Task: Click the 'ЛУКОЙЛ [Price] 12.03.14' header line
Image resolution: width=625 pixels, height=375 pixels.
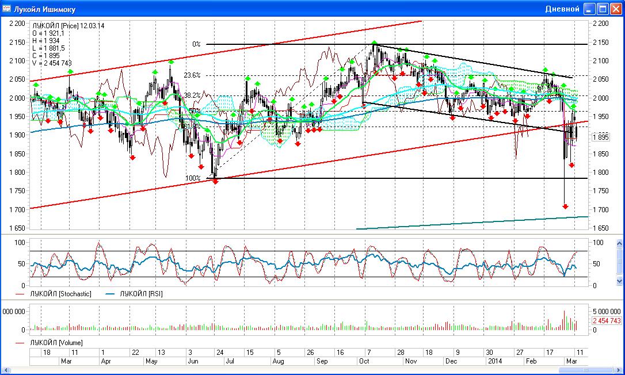Action: (x=68, y=26)
